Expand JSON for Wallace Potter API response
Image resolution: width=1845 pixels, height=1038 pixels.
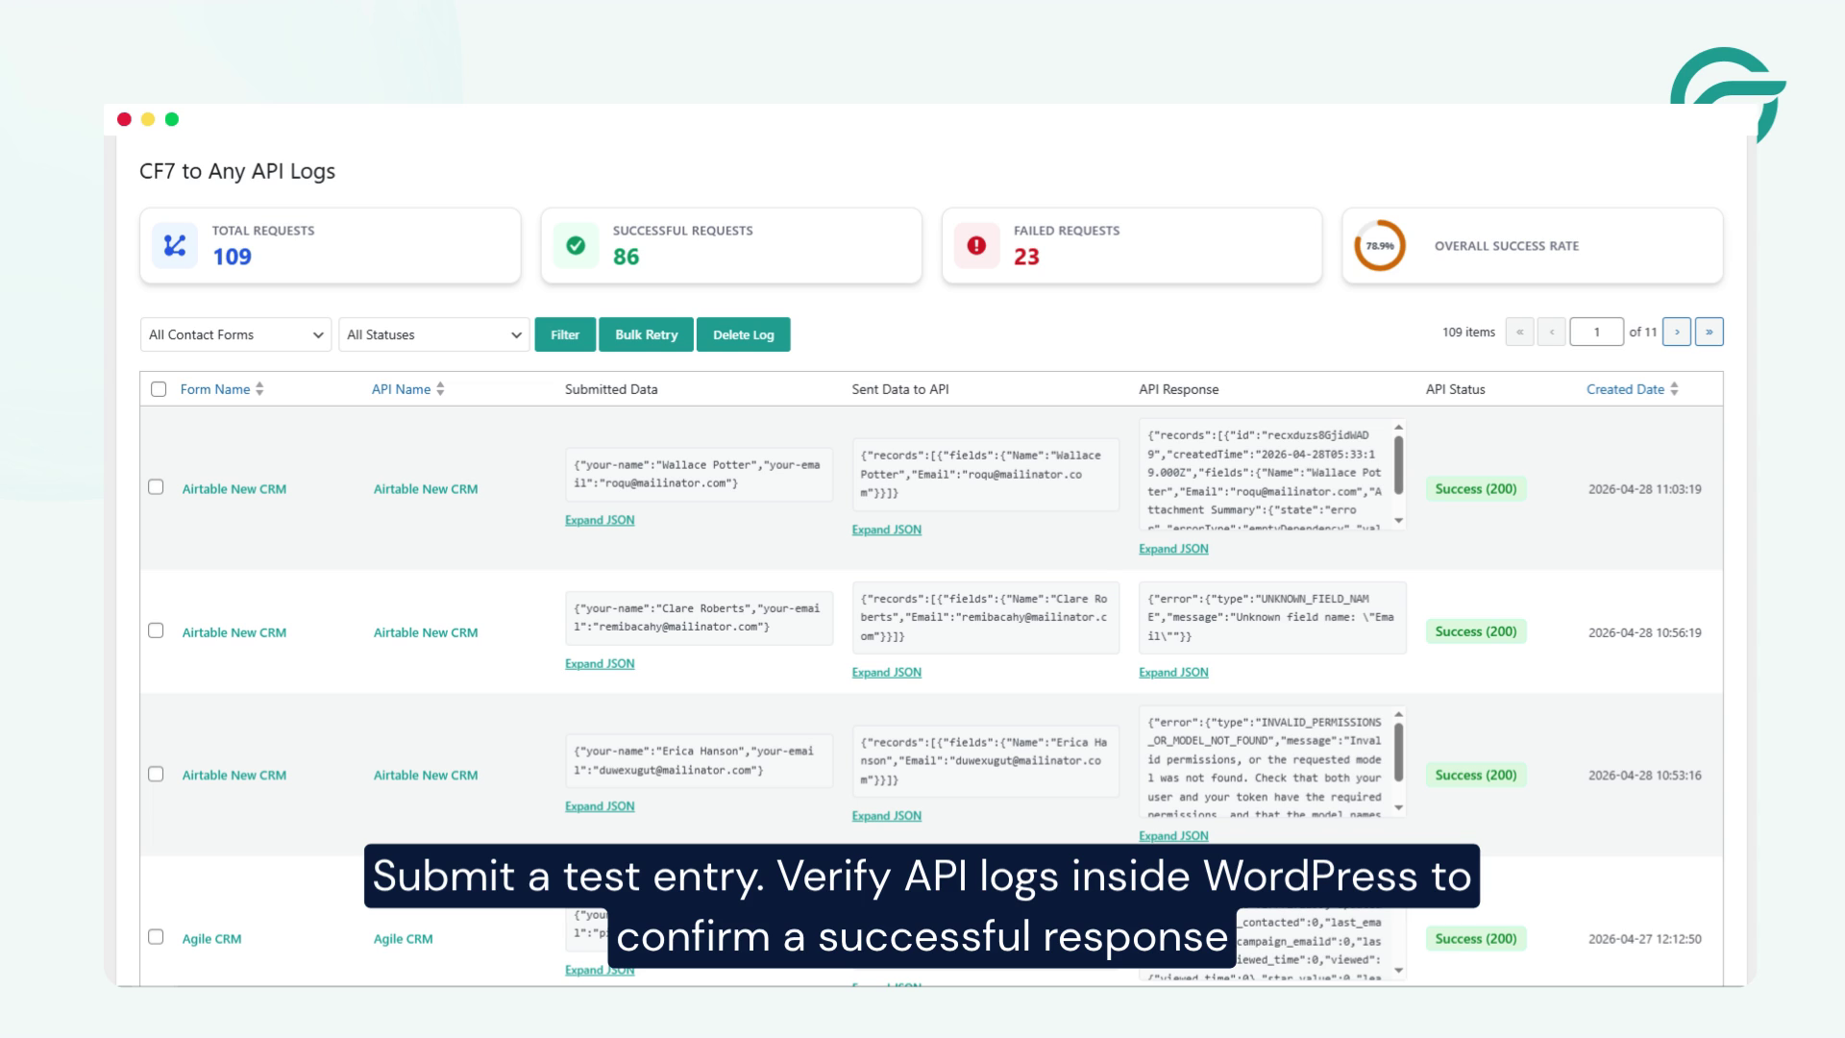[x=1173, y=549]
